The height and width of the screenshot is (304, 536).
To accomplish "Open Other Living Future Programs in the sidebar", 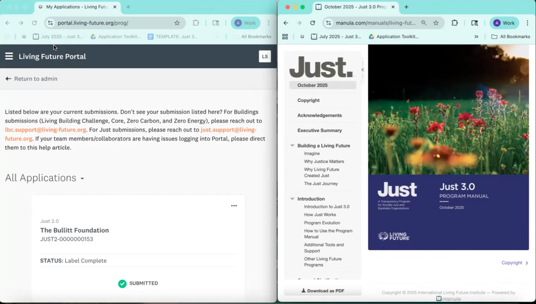I will tap(323, 262).
